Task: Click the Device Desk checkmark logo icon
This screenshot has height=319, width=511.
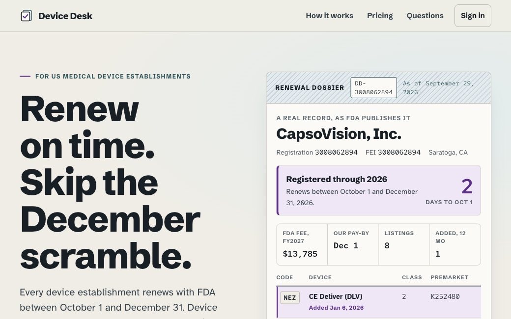Action: (26, 16)
